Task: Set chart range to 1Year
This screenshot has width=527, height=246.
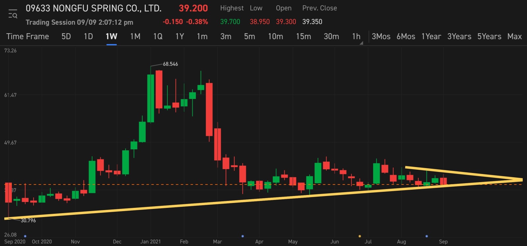Action: 431,37
